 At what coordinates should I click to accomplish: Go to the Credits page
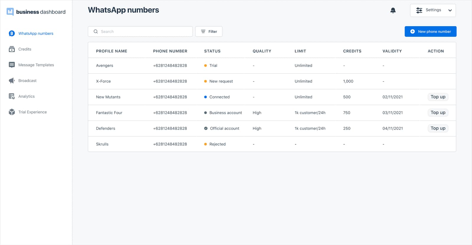click(x=25, y=49)
